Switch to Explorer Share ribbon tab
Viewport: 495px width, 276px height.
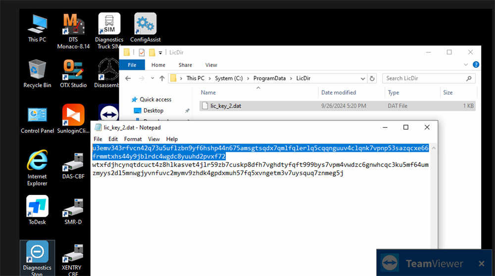pyautogui.click(x=185, y=65)
